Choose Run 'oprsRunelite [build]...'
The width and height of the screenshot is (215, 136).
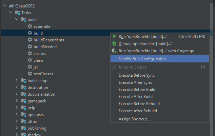coord(160,37)
